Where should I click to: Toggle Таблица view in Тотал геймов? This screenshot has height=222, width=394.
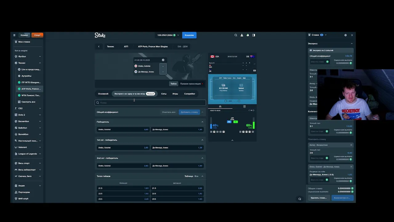click(x=189, y=176)
